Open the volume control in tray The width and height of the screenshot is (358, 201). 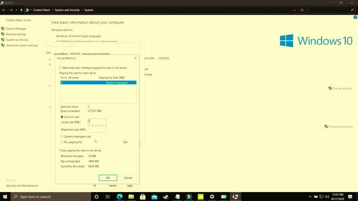click(x=327, y=197)
